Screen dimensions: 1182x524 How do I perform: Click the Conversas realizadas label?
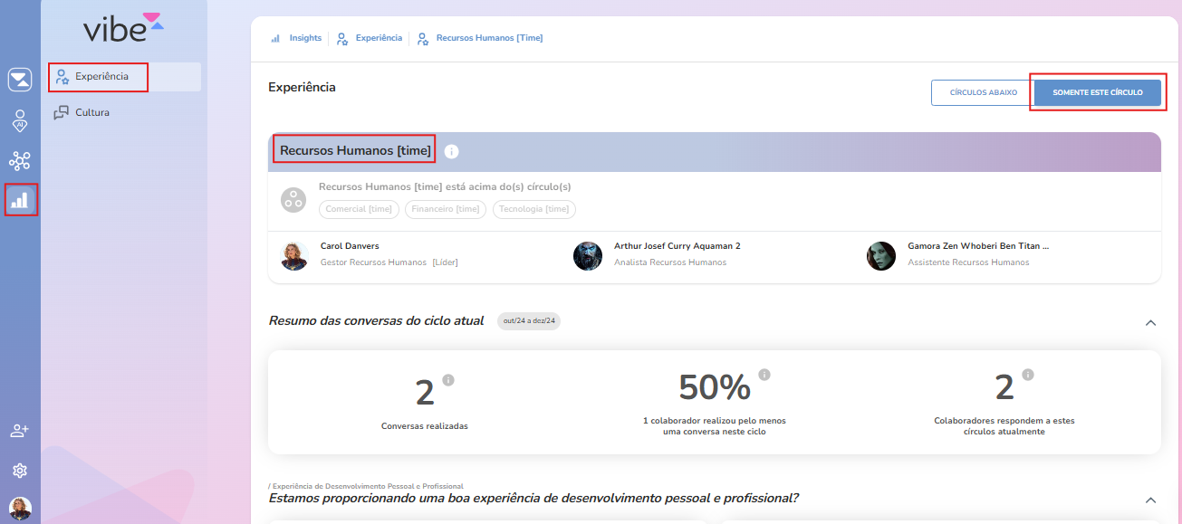coord(425,425)
